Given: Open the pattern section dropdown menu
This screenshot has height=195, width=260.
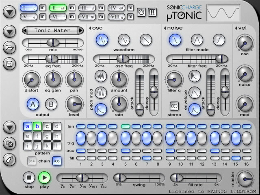Looking at the screenshot, I should point(9,127).
